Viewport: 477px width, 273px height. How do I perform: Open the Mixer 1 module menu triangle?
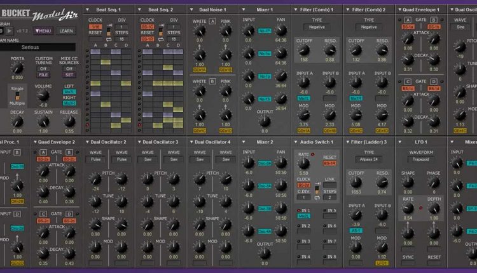pos(244,10)
